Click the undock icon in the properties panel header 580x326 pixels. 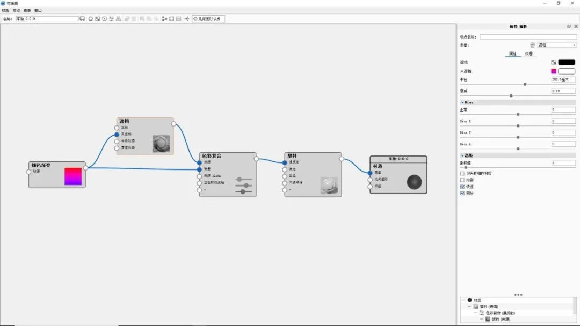tap(569, 26)
